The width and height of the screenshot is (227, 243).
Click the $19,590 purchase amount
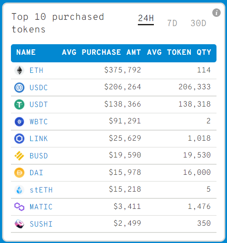click(x=125, y=155)
